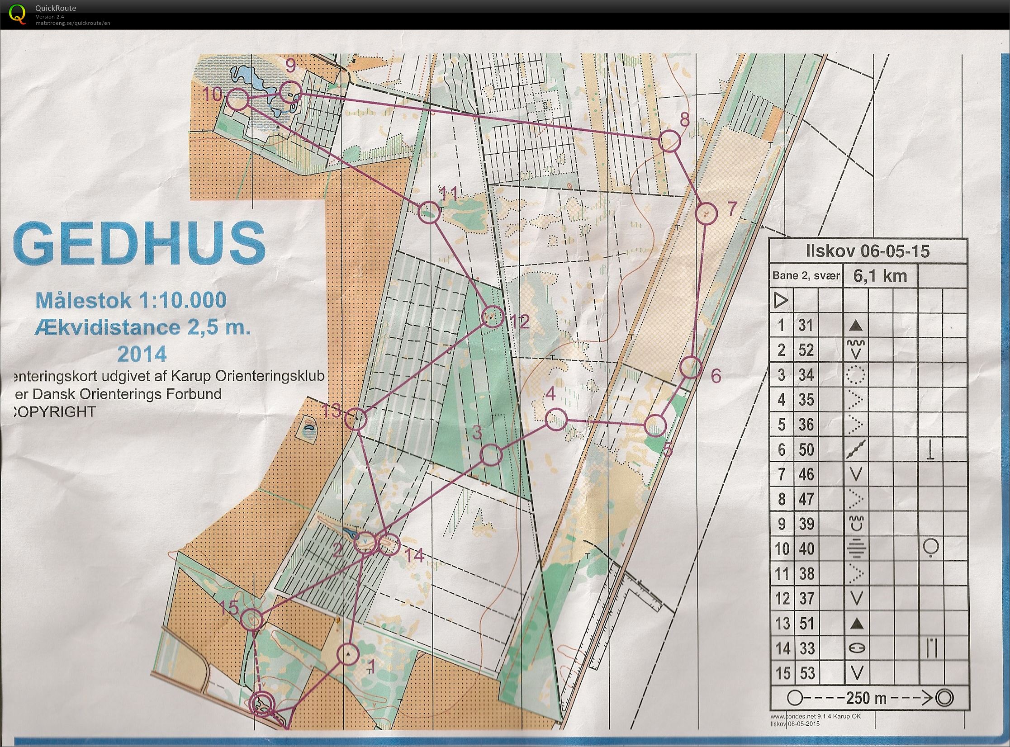Click control code '31' in the table
Screen dimensions: 1010x747
pyautogui.click(x=806, y=325)
